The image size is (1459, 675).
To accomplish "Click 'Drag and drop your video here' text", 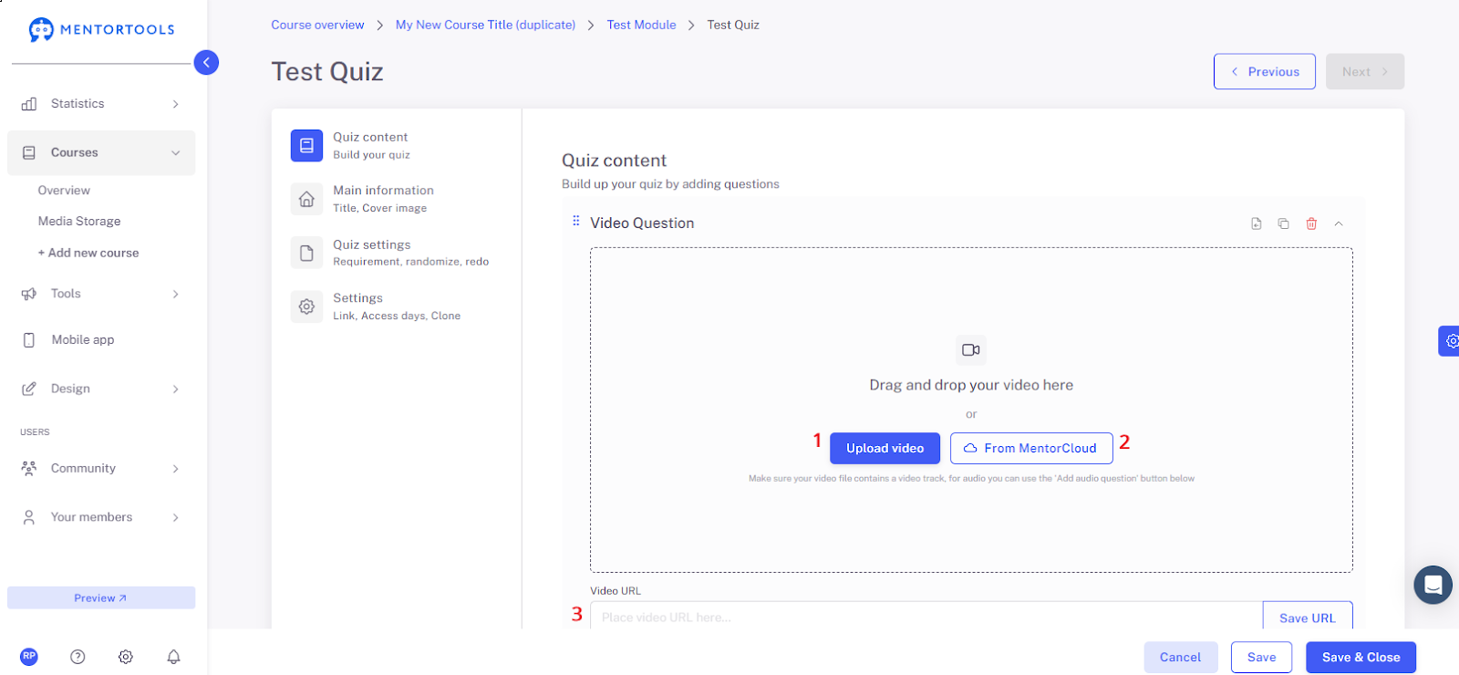I will coord(971,385).
